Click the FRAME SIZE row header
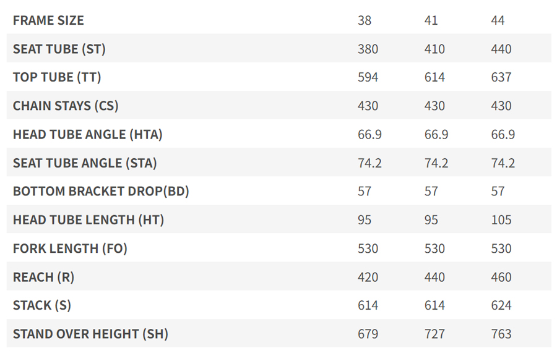Viewport: 557px width, 356px height. point(48,20)
